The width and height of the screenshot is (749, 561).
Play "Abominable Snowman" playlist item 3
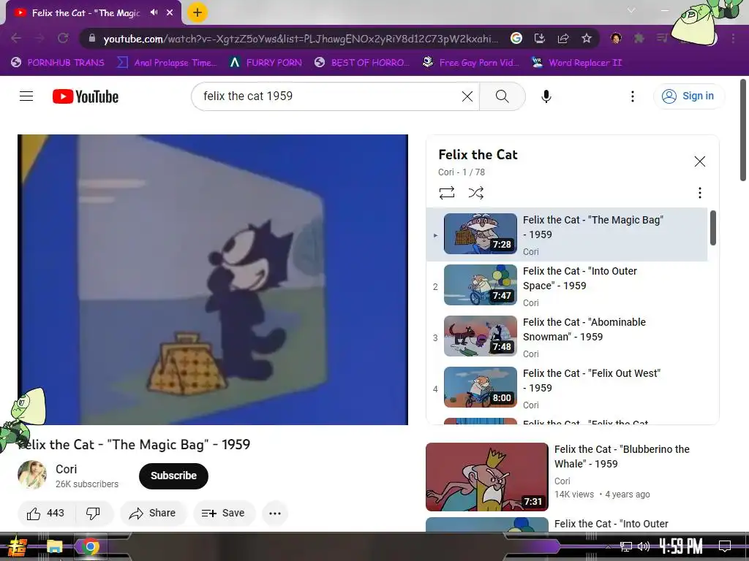click(567, 336)
